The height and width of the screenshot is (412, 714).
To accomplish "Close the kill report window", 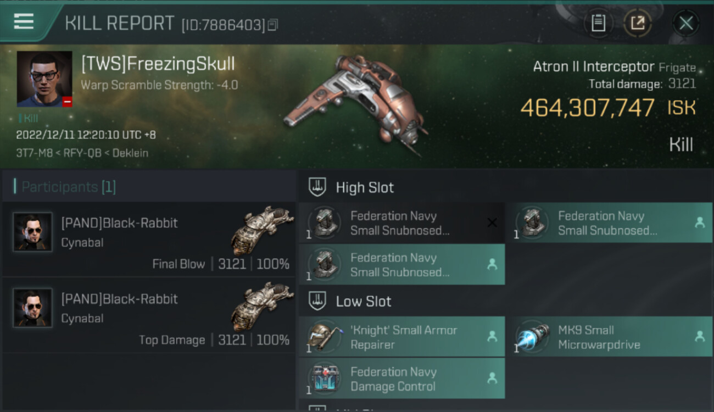I will tap(685, 23).
